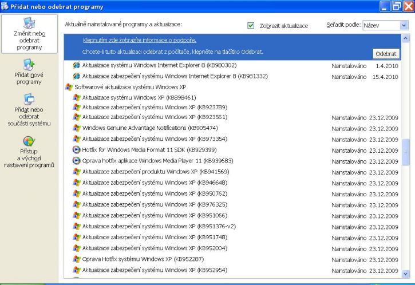Viewport: 415px width, 285px height.
Task: Toggle Zobrazit aktualizace checkbox
Action: click(x=251, y=25)
